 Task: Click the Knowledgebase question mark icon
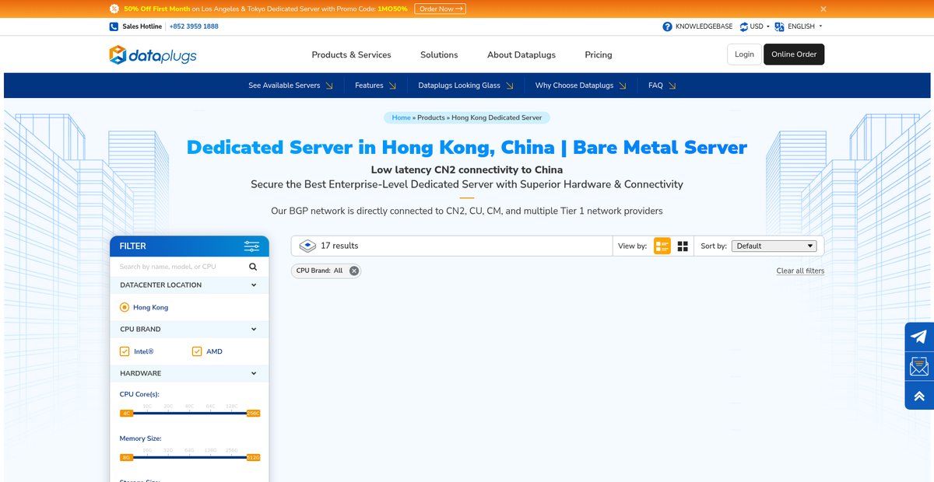(667, 26)
